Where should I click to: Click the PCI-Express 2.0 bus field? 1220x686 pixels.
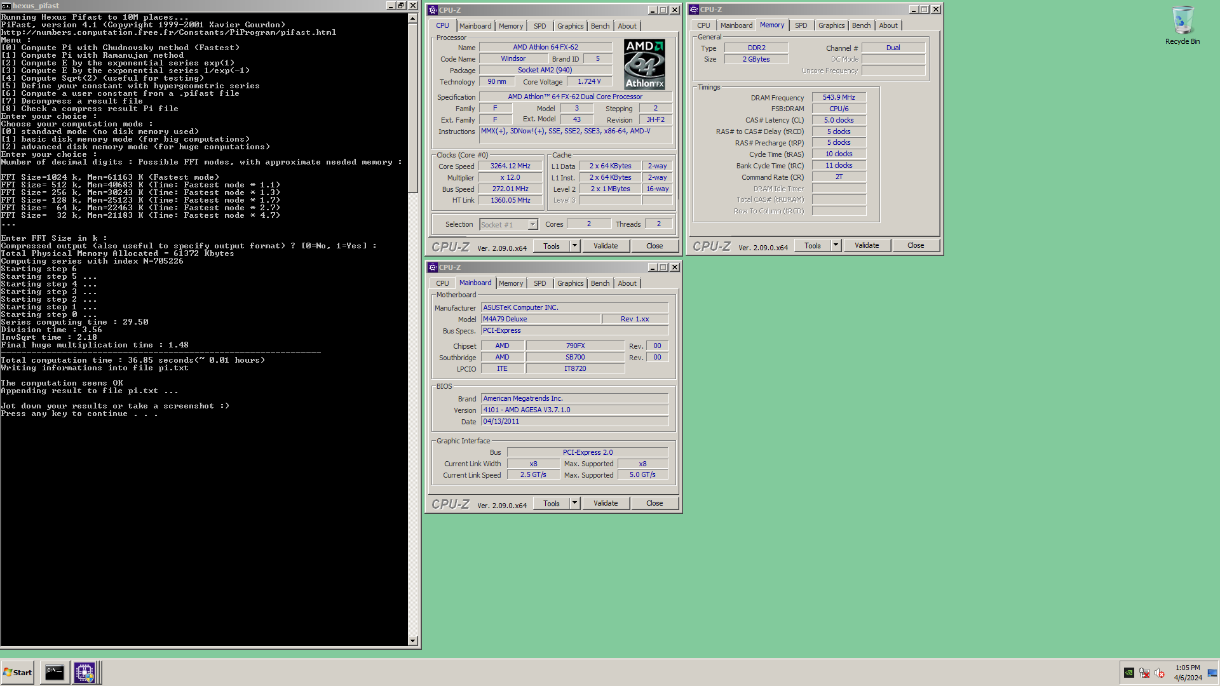tap(588, 452)
